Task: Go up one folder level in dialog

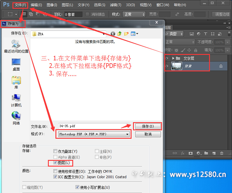Action: tap(120, 34)
